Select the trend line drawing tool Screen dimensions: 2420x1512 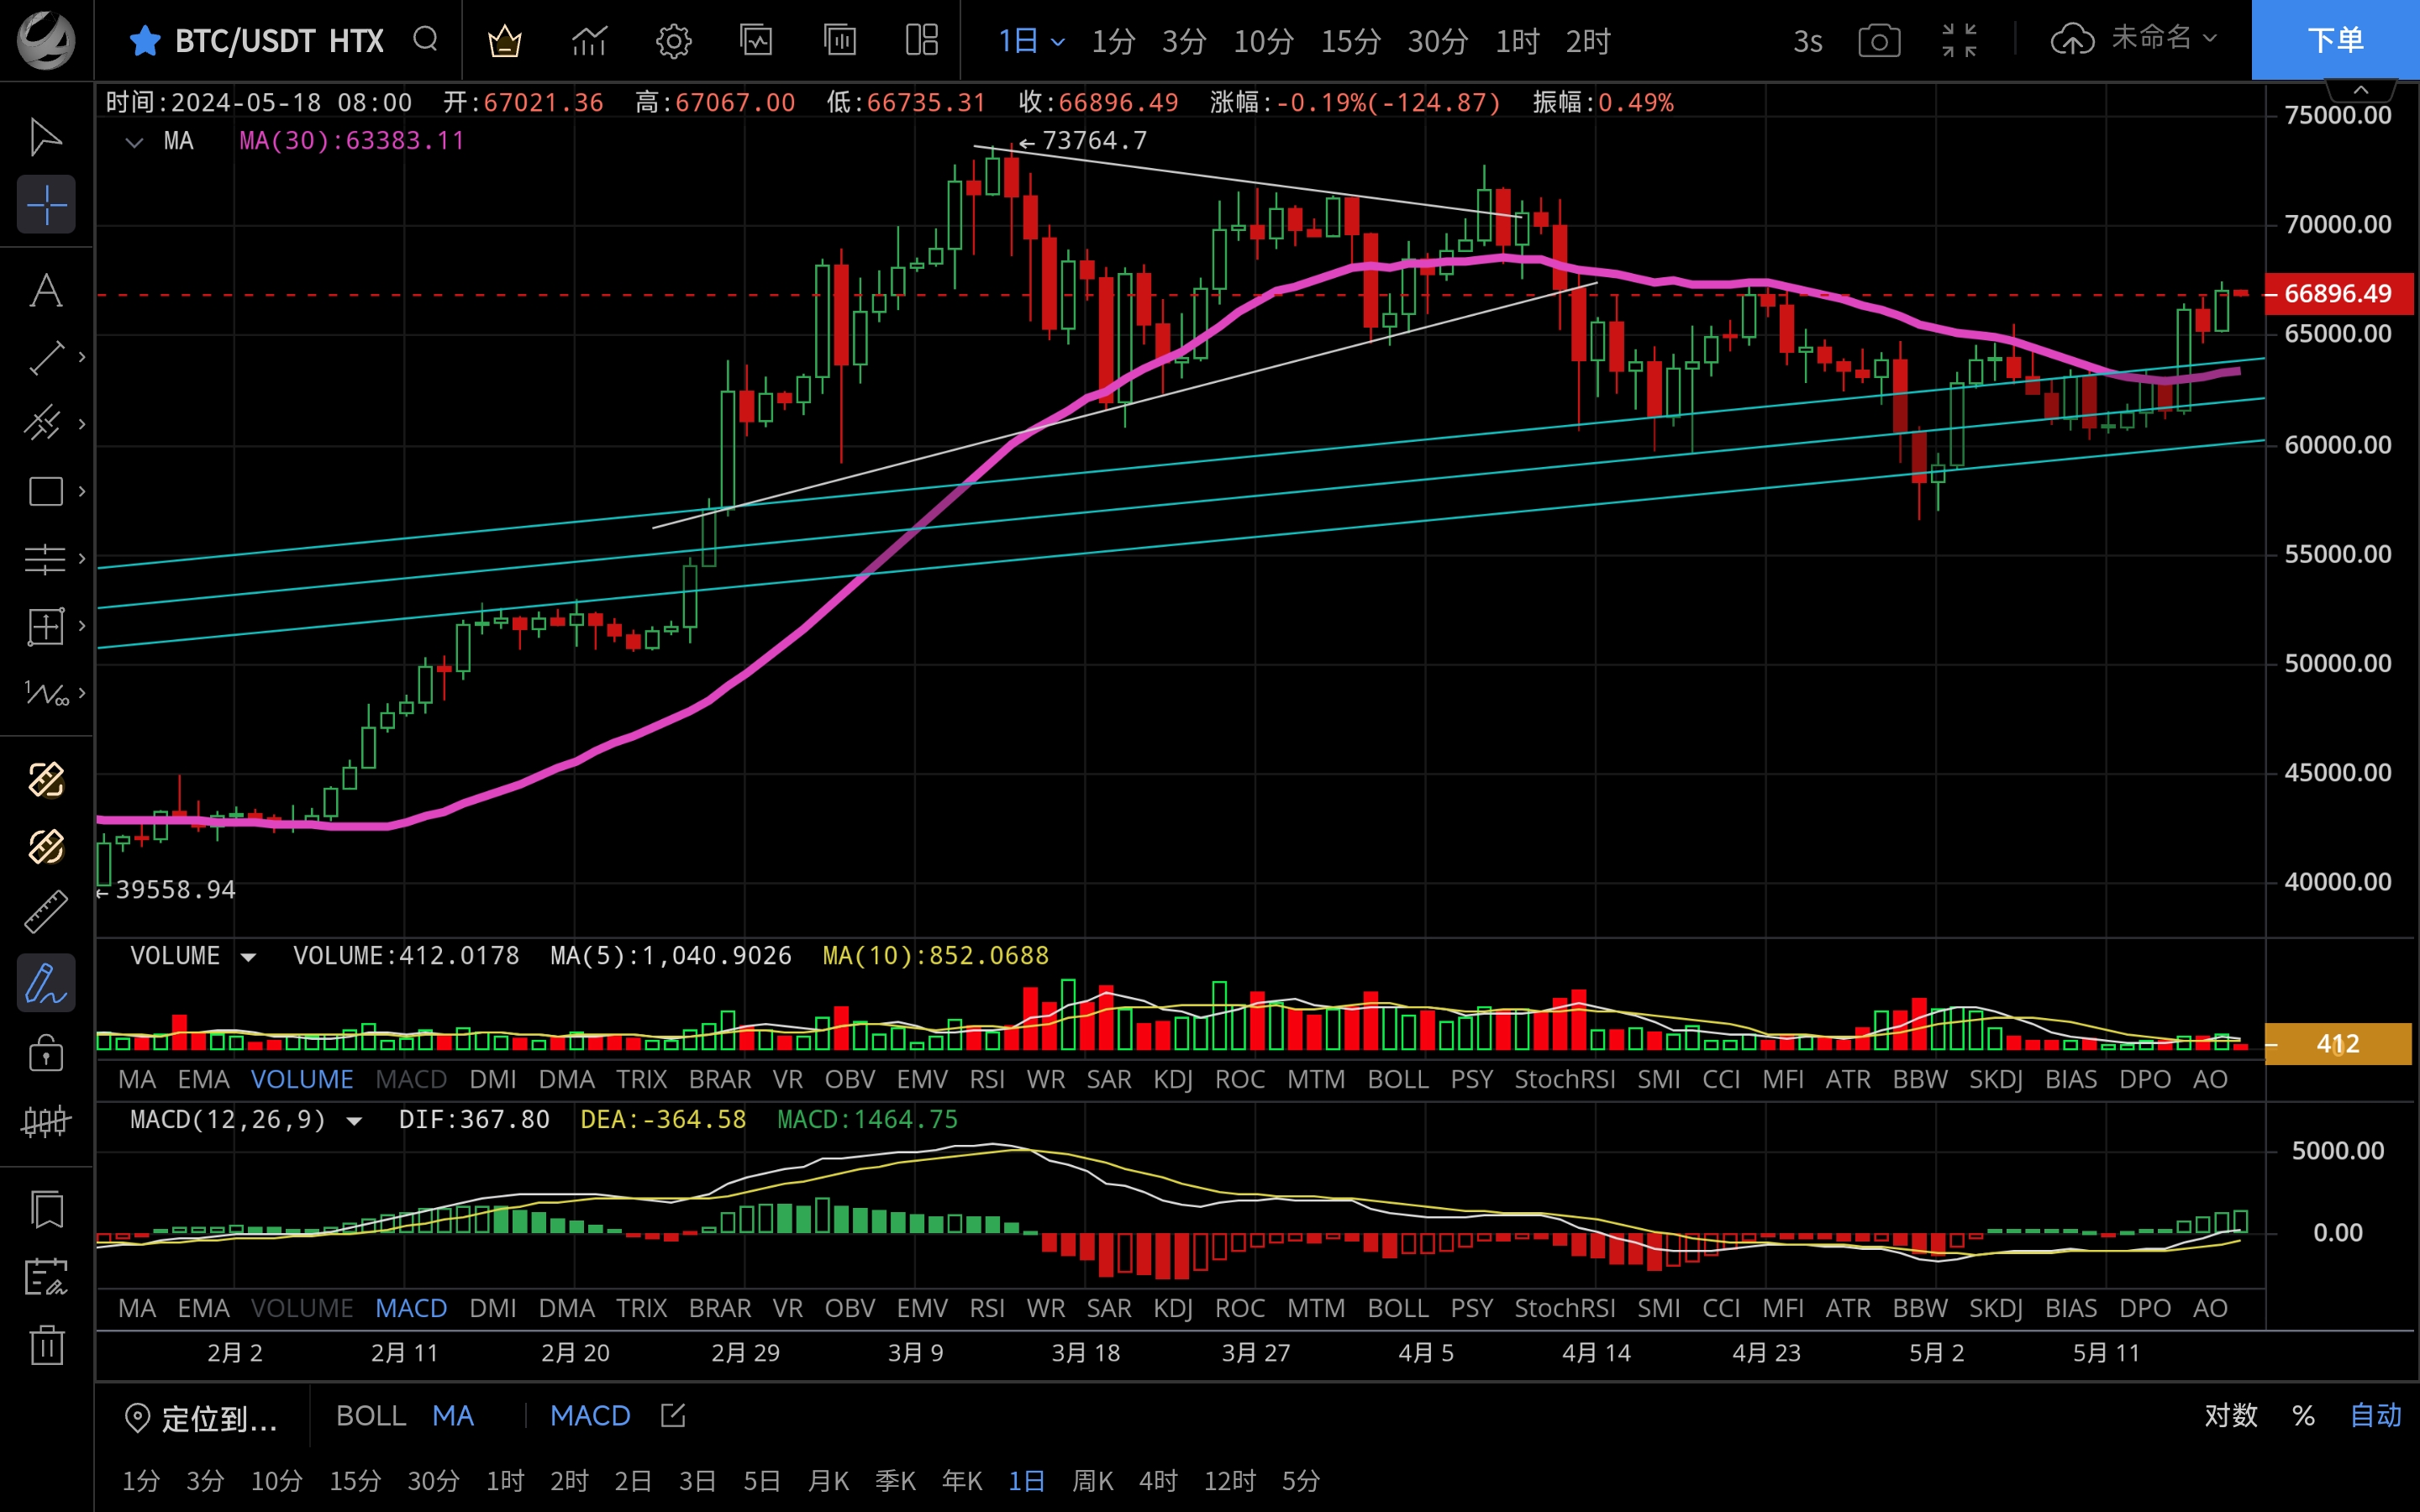click(46, 358)
